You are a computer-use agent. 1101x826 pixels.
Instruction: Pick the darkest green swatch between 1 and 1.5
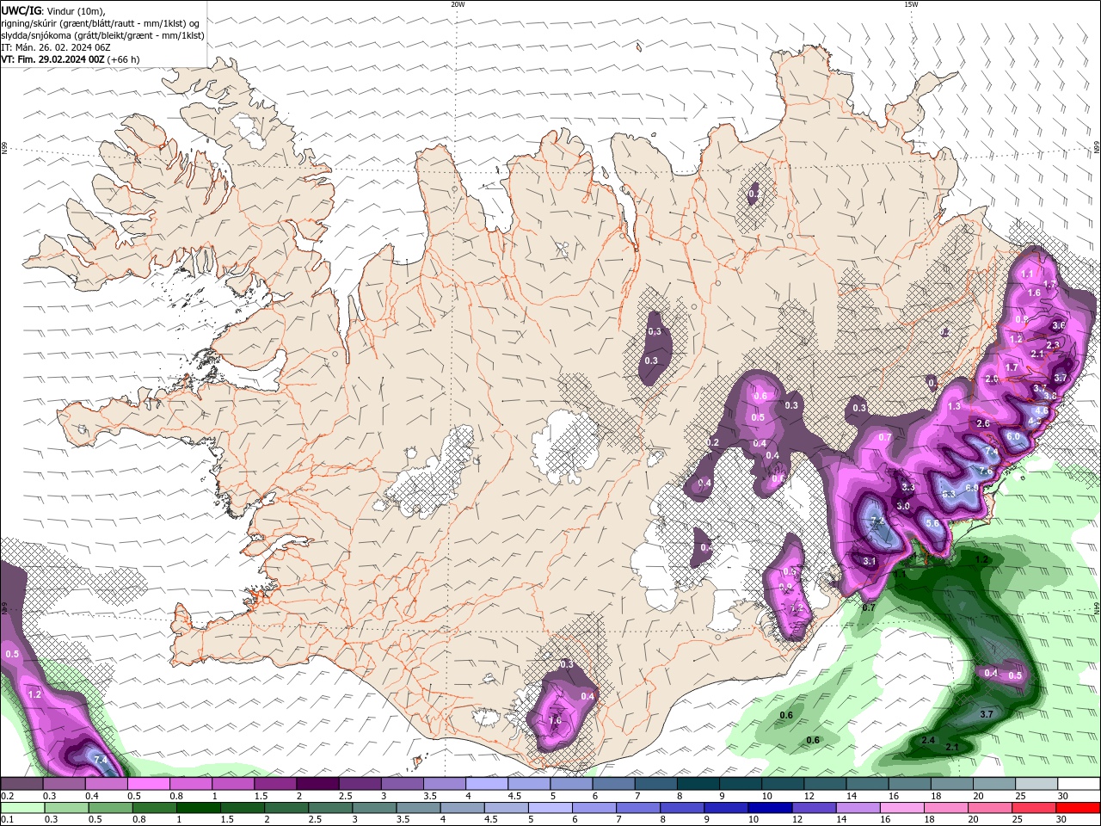199,808
